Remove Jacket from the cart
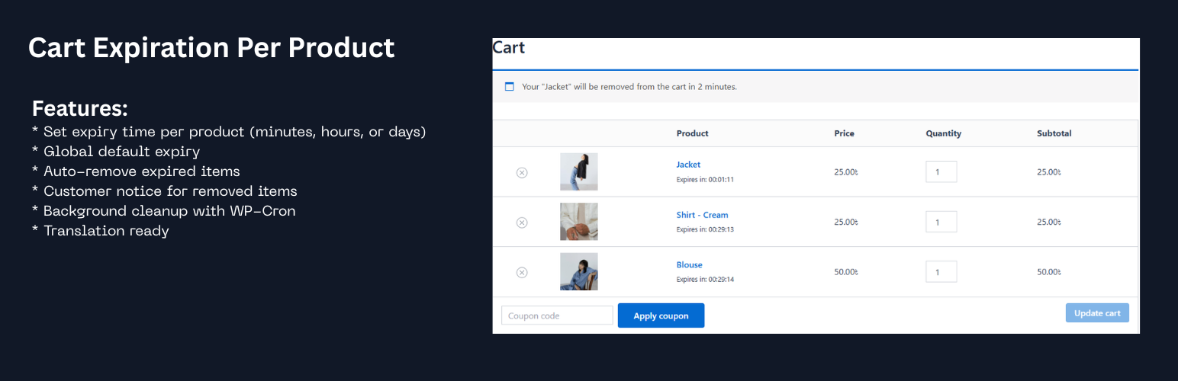The height and width of the screenshot is (381, 1178). pos(522,172)
